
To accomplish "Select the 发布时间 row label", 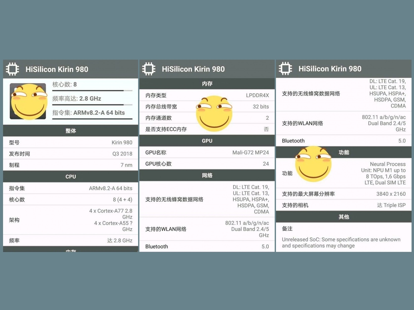I will click(x=19, y=154).
